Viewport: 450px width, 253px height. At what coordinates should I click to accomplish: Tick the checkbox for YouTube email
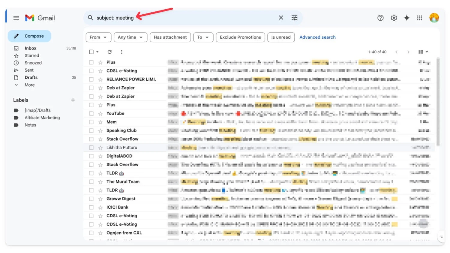tap(91, 114)
